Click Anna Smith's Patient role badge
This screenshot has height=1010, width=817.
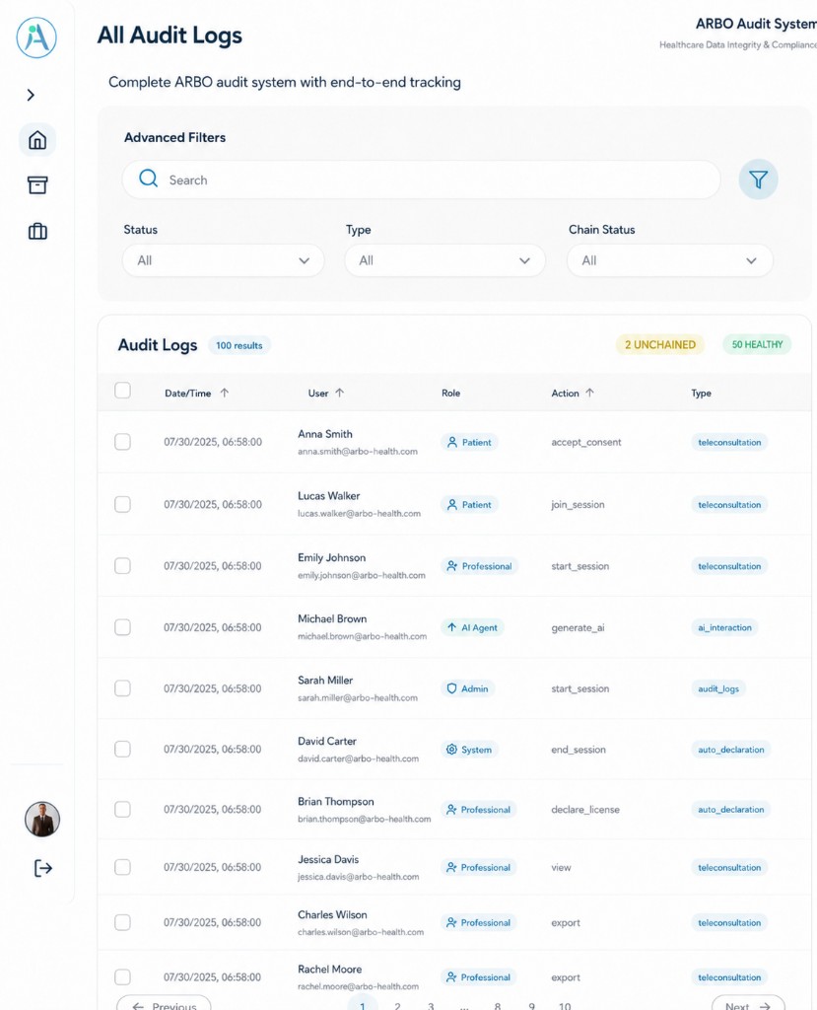[x=469, y=443]
